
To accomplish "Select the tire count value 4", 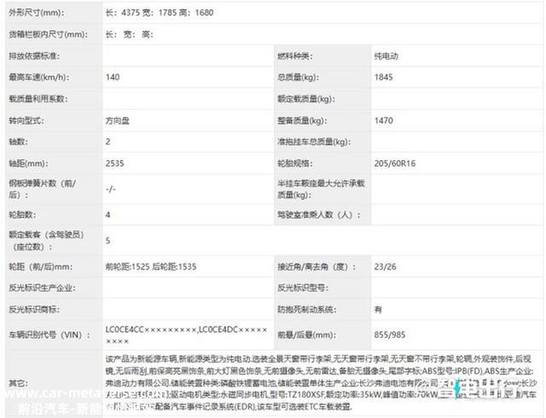I will [x=108, y=215].
